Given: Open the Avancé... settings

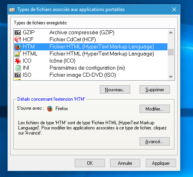Looking at the screenshot, I should [x=154, y=142].
